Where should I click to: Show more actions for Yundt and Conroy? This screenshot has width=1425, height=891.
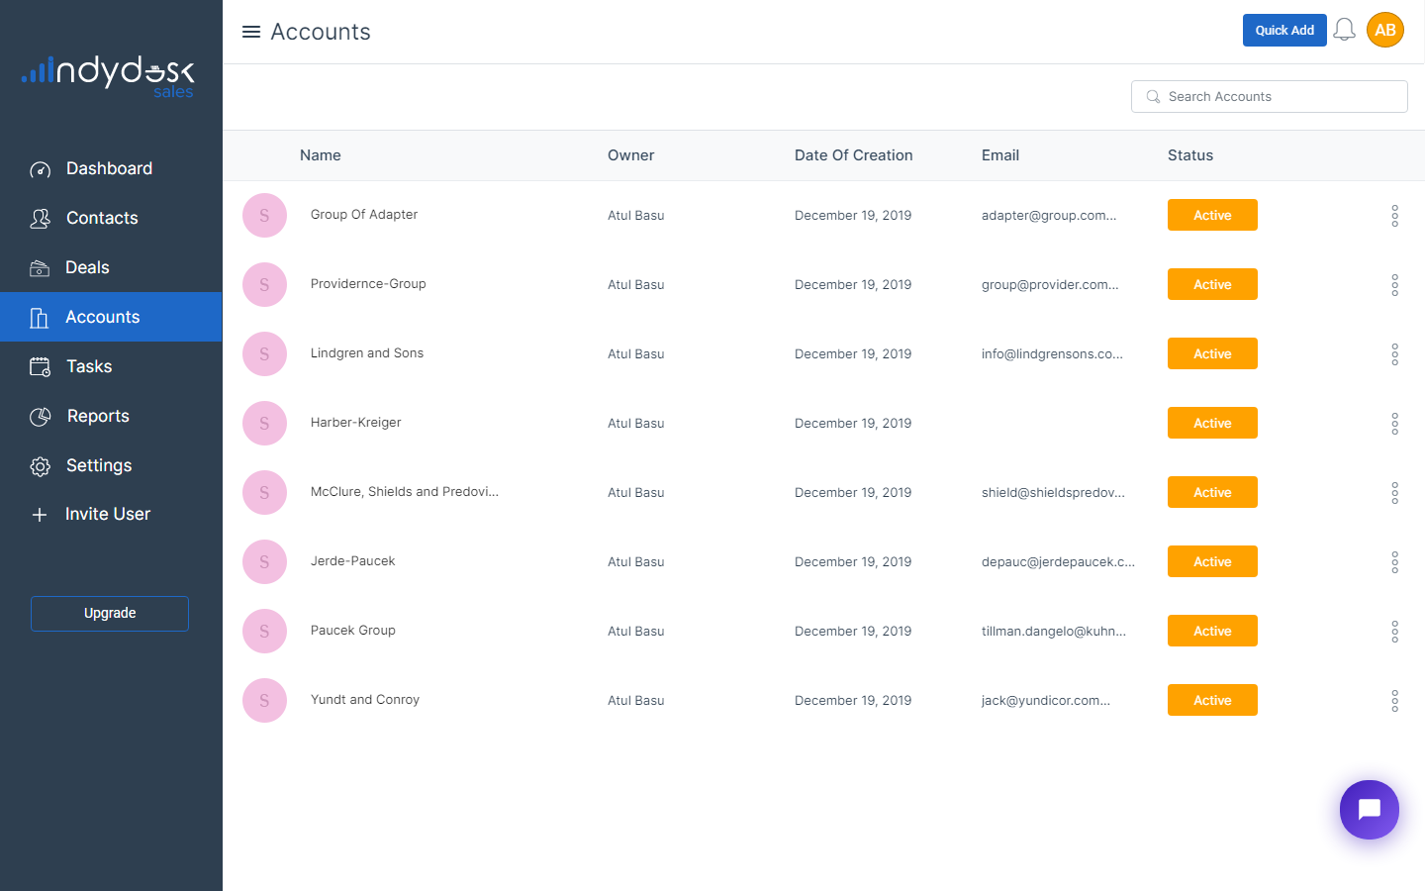[1394, 701]
